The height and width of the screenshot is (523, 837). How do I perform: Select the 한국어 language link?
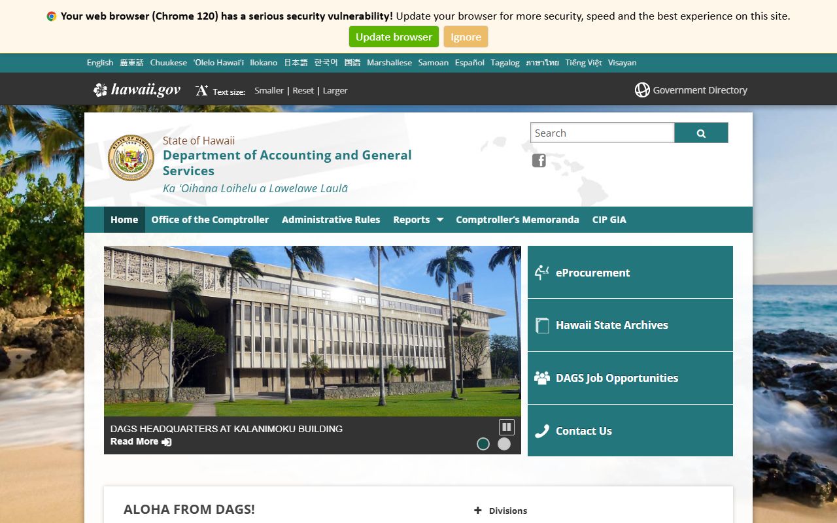point(326,63)
